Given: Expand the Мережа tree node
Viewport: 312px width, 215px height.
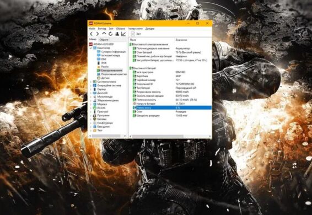Looking at the screenshot, I should pos(91,104).
